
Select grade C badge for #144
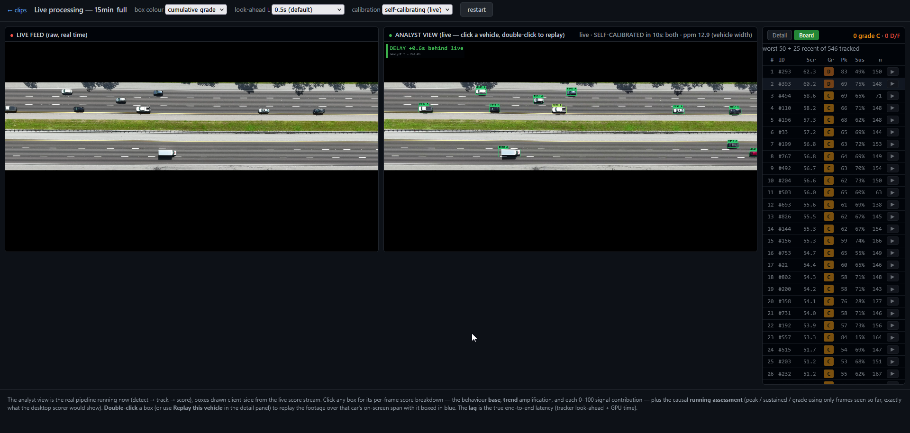(828, 229)
